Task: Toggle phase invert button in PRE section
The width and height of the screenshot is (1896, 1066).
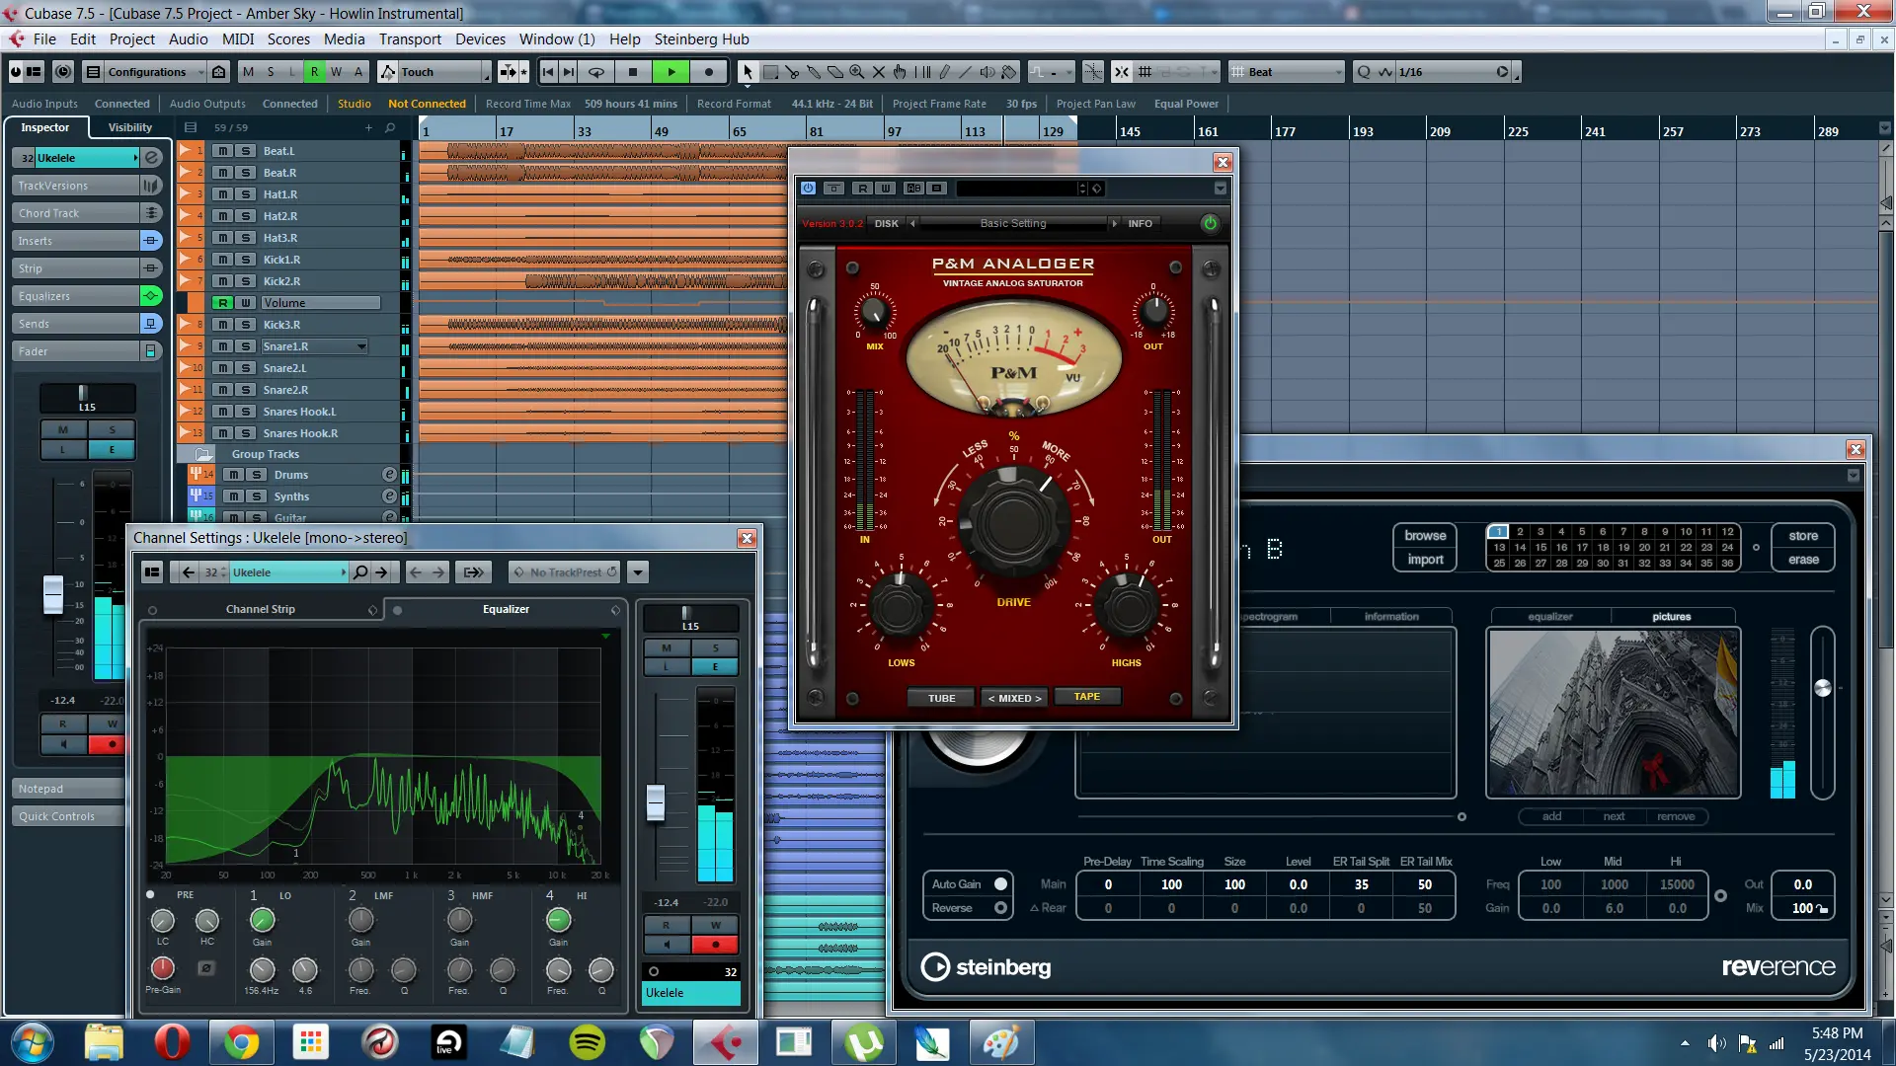Action: pyautogui.click(x=206, y=968)
